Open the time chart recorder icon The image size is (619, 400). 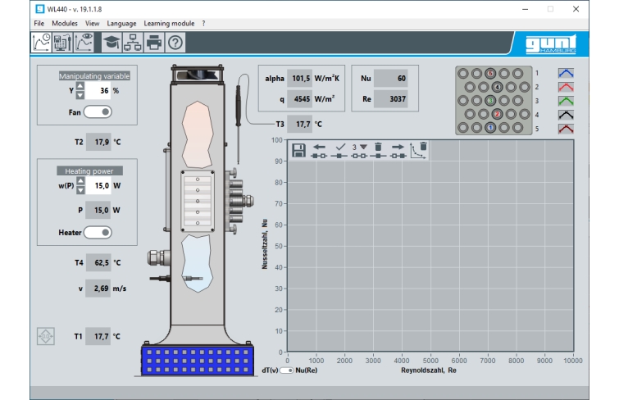(x=41, y=43)
